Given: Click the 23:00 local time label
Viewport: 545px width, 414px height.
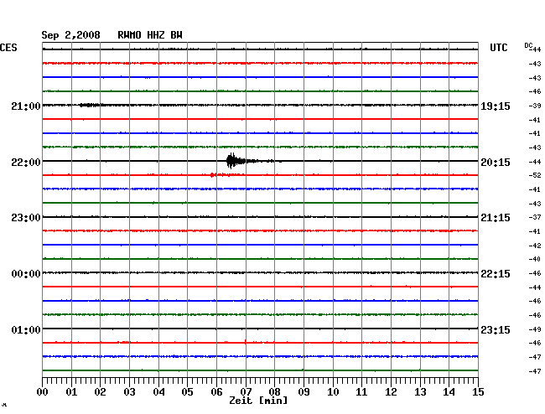Looking at the screenshot, I should [26, 218].
